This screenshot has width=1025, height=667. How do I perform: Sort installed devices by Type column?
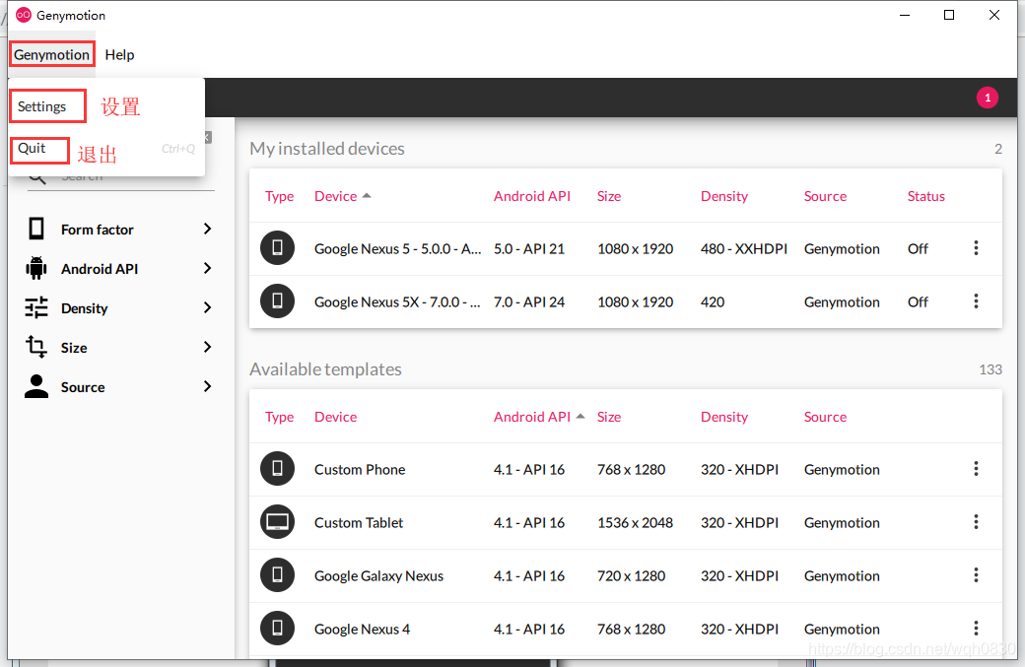[x=279, y=196]
